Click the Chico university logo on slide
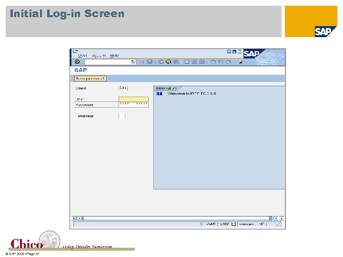Screen dimensions: 343x257 35,240
